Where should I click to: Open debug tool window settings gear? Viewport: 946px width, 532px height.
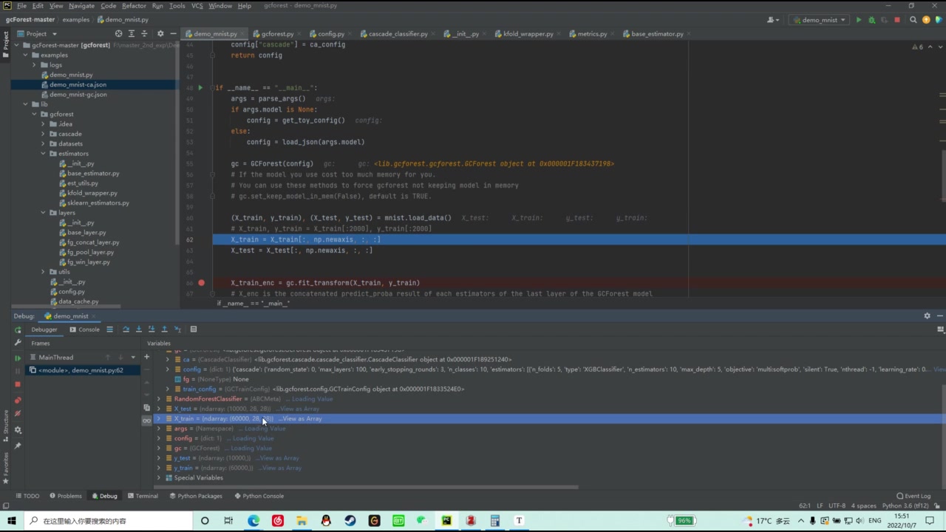point(927,316)
